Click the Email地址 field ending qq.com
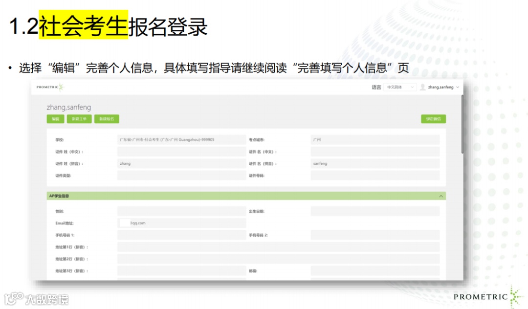The height and width of the screenshot is (309, 528). click(181, 223)
